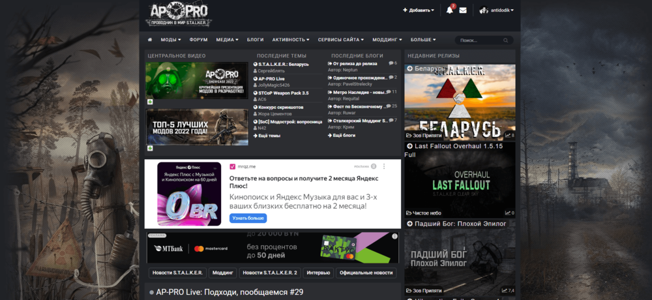This screenshot has height=300, width=652.
Task: Expand the БОЛЬШЕ menu
Action: pos(423,40)
